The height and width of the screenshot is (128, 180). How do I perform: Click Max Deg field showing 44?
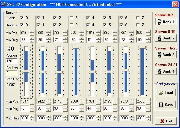click(91, 108)
